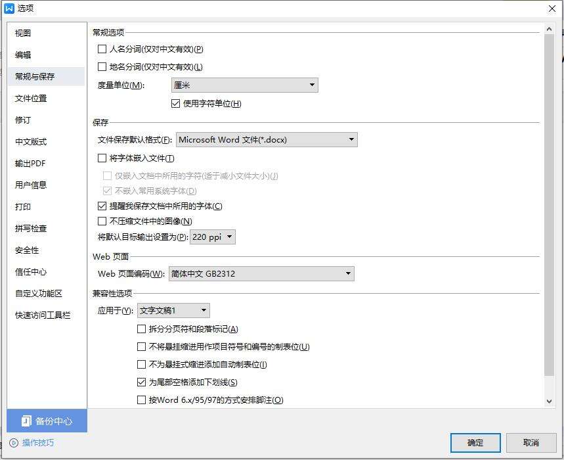Open 文件位置 category
Viewport: 564px width, 460px height.
click(x=47, y=99)
